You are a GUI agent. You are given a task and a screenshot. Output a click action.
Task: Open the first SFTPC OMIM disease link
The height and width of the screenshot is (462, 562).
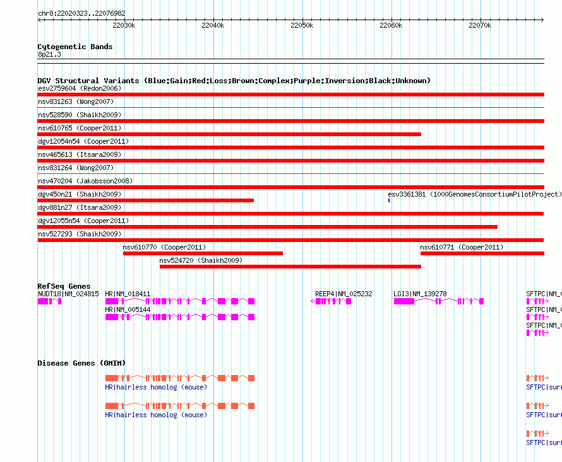pos(544,387)
